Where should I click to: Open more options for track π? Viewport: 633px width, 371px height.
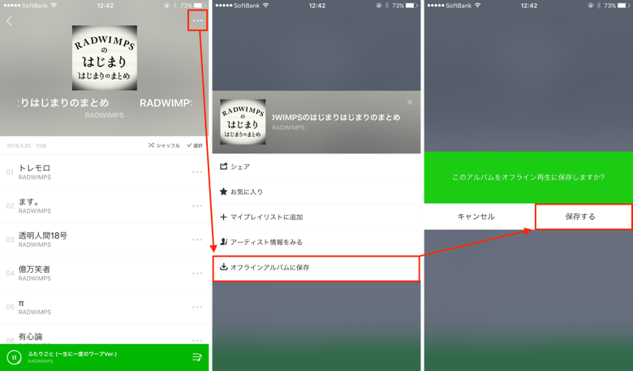197,307
